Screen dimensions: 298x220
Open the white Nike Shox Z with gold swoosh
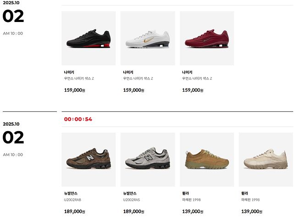tap(148, 38)
